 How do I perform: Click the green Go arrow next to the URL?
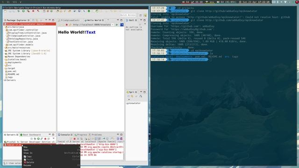pyautogui.click(x=117, y=25)
